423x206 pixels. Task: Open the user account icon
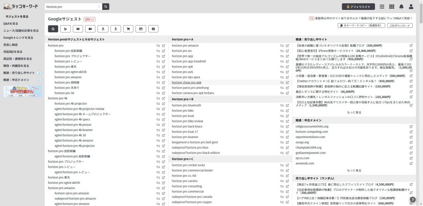[411, 7]
